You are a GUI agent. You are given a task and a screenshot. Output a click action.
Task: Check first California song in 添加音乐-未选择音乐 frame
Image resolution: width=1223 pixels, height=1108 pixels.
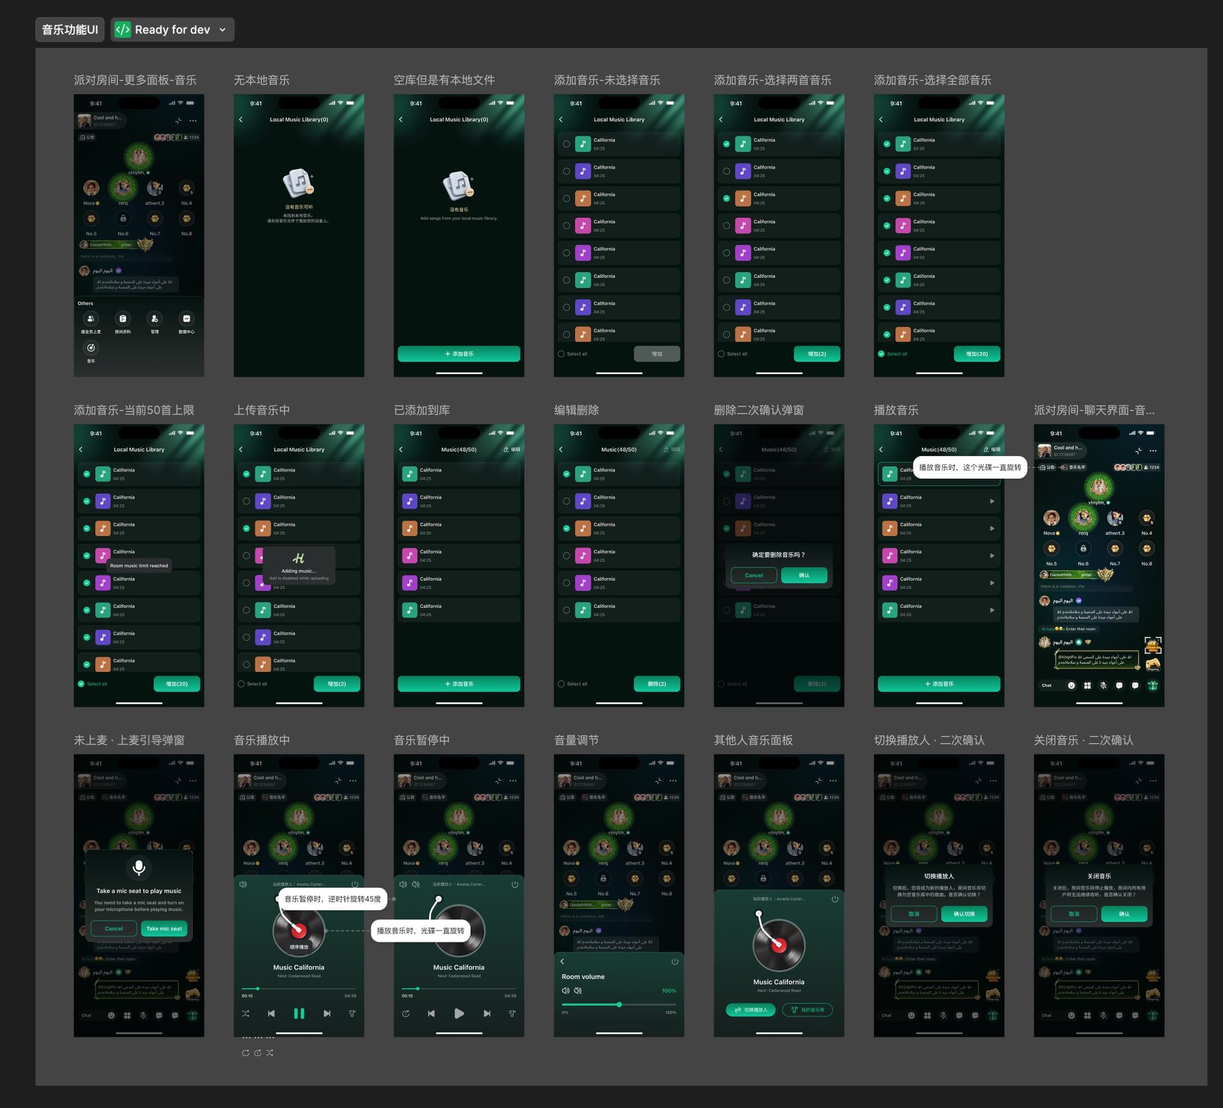pyautogui.click(x=566, y=144)
